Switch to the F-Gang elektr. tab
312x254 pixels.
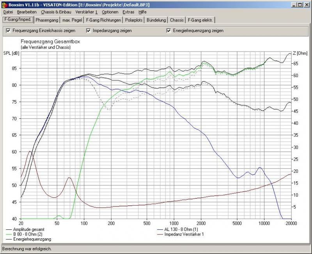pyautogui.click(x=200, y=20)
